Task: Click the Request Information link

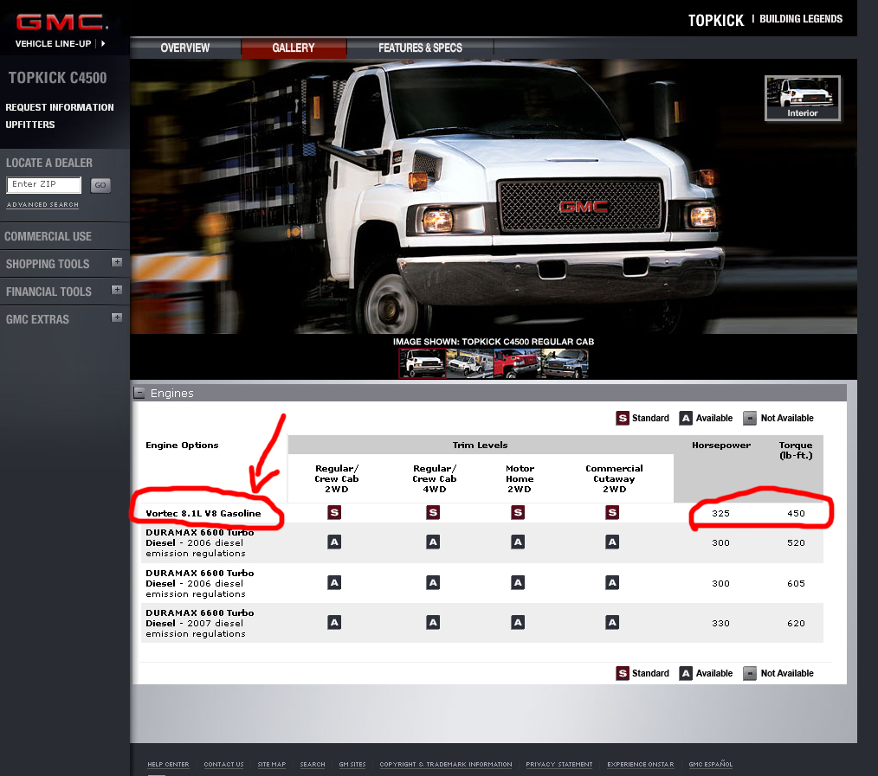Action: click(x=60, y=107)
